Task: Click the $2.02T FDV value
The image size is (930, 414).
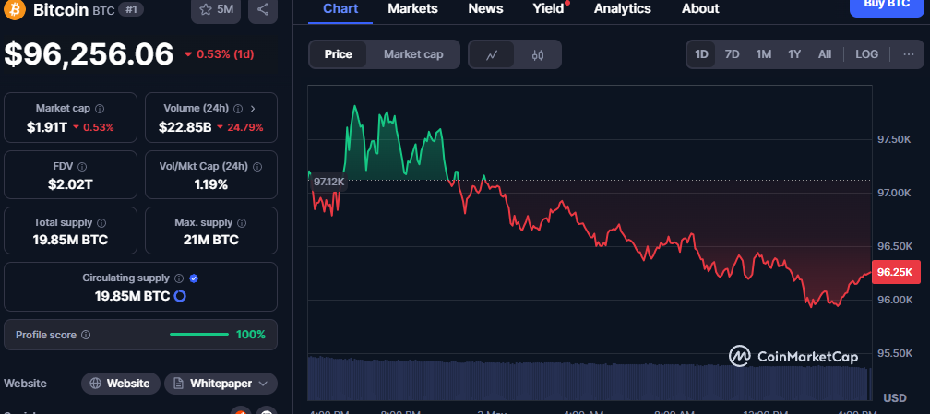Action: [x=70, y=184]
